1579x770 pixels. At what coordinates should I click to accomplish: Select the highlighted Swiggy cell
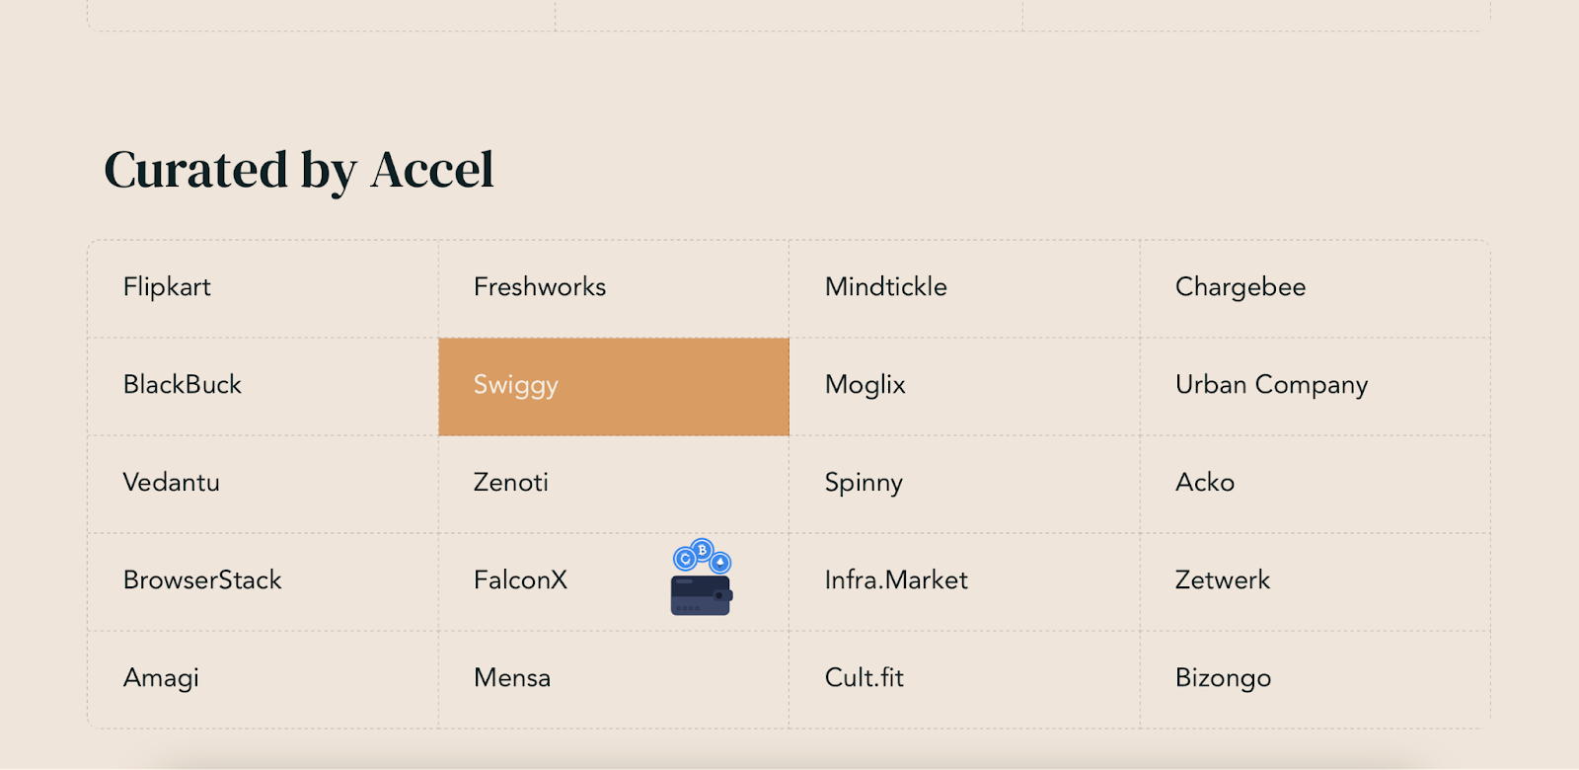click(614, 386)
